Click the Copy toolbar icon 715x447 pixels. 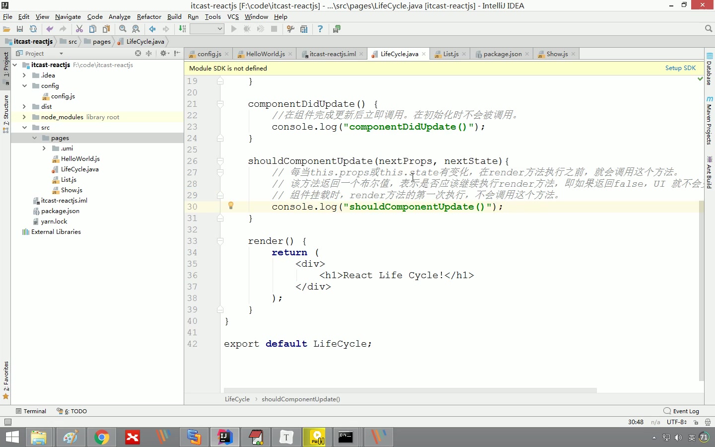click(93, 29)
